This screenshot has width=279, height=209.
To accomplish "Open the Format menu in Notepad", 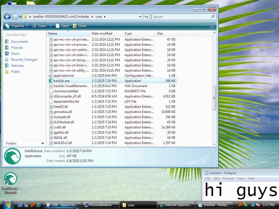I will click(228, 179).
